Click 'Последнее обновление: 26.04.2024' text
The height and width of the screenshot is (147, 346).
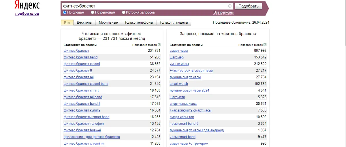[x=241, y=22]
